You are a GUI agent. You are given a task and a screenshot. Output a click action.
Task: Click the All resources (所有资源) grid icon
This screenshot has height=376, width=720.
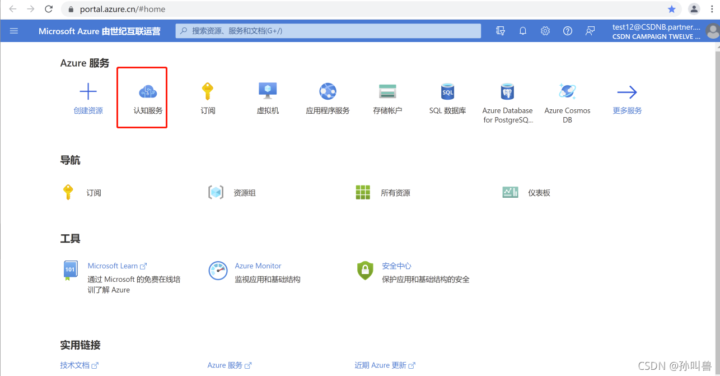[x=363, y=192]
